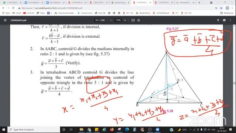Viewport: 236px width, 133px height.
Task: Open the browser profile avatar
Action: [x=227, y=8]
